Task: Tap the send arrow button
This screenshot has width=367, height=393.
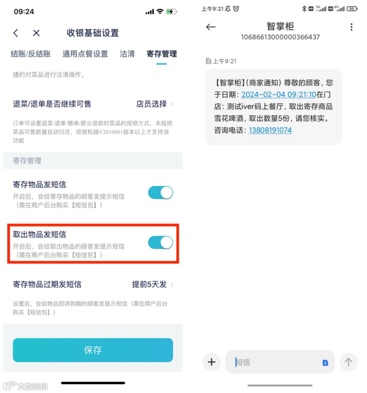Action: point(348,362)
